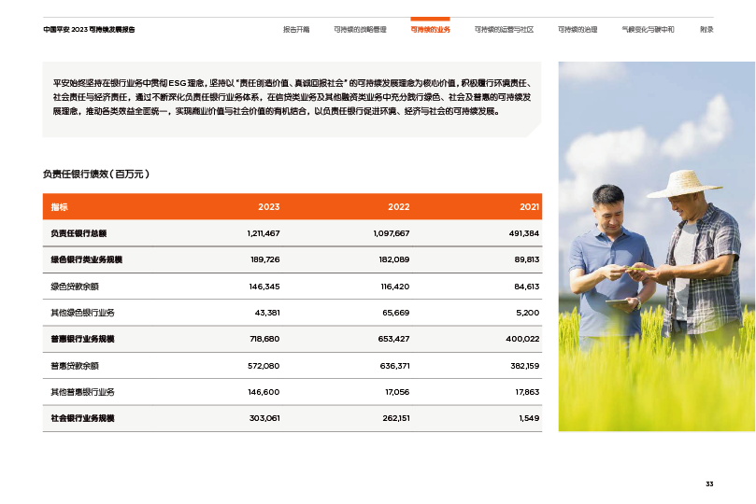Click the 2023 column header in table
The width and height of the screenshot is (756, 504).
coord(268,206)
